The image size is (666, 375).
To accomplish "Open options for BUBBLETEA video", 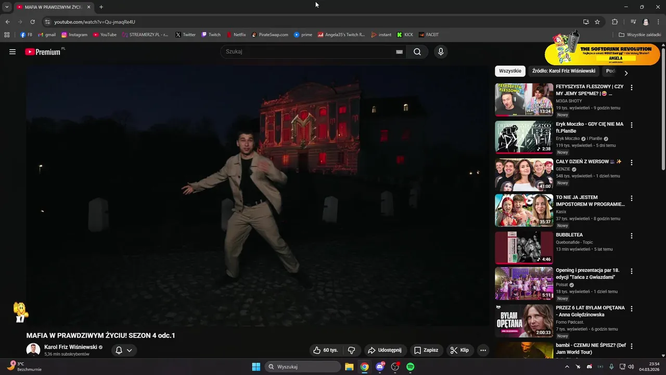I will 632,236.
